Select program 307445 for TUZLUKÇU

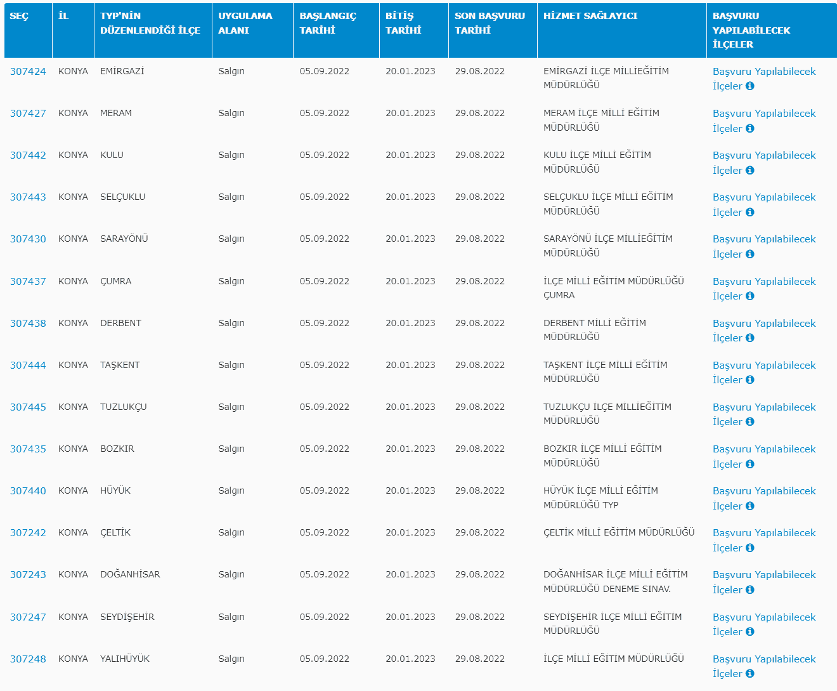point(28,407)
